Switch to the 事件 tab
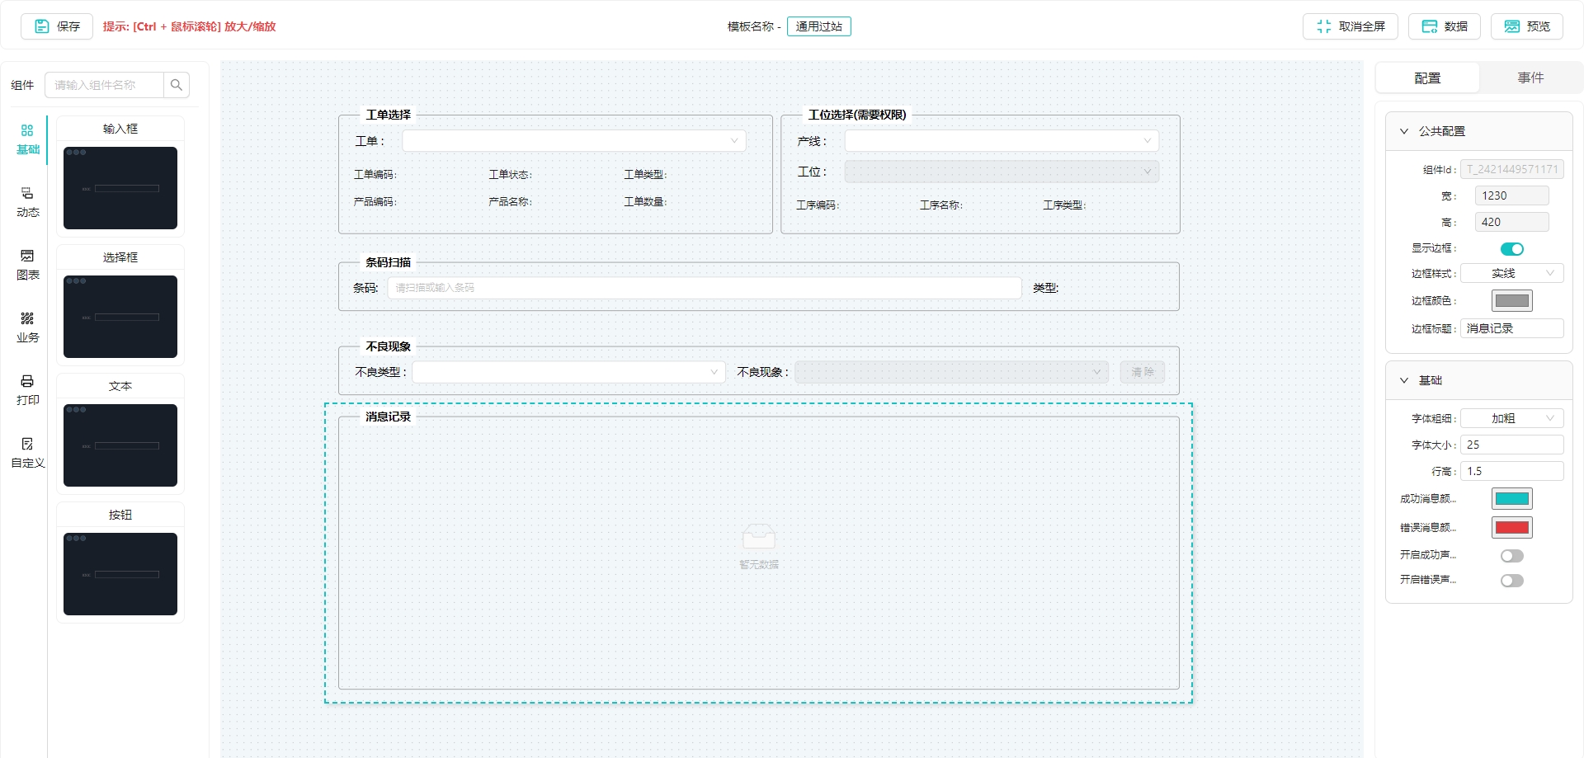 tap(1530, 77)
